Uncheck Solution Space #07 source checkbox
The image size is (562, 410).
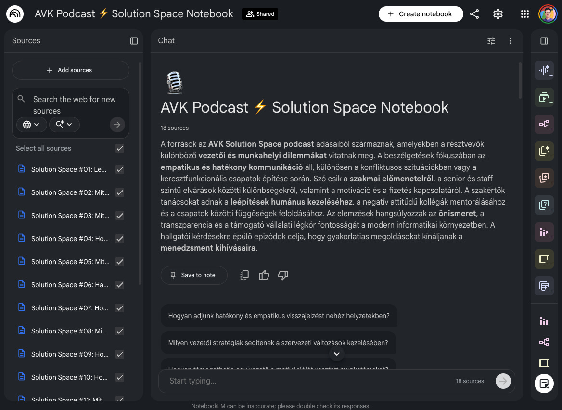(120, 308)
